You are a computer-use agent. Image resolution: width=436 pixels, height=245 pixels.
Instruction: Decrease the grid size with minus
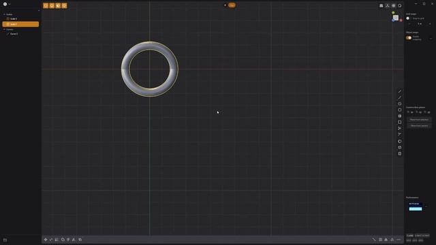(x=409, y=24)
